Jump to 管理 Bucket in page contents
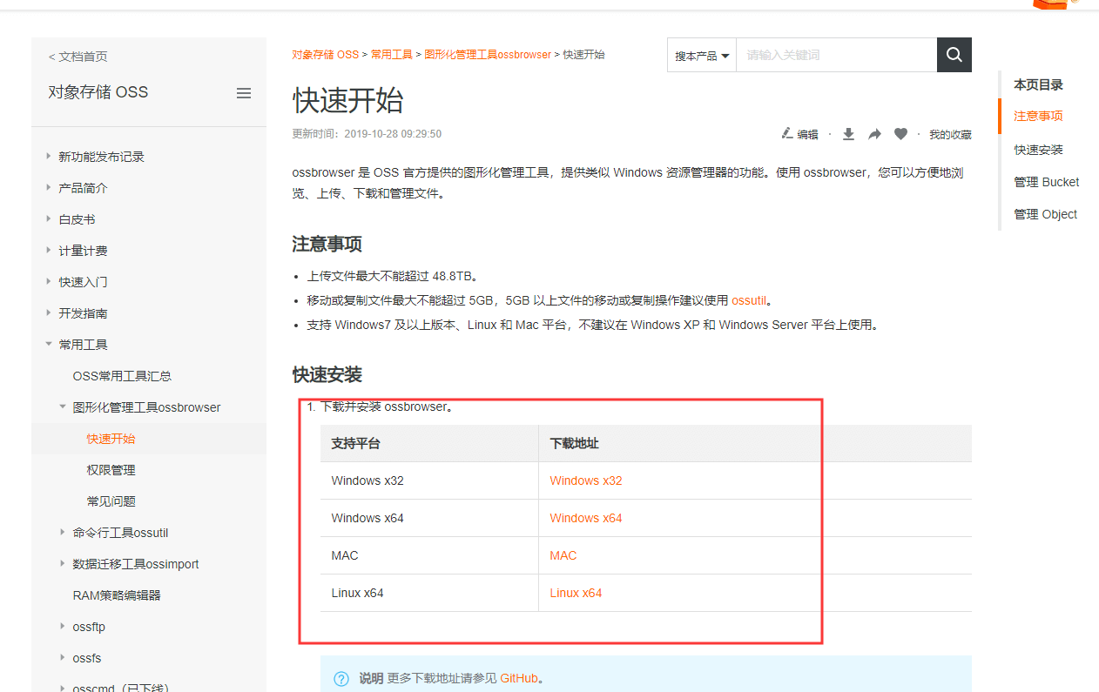1099x692 pixels. [x=1046, y=182]
